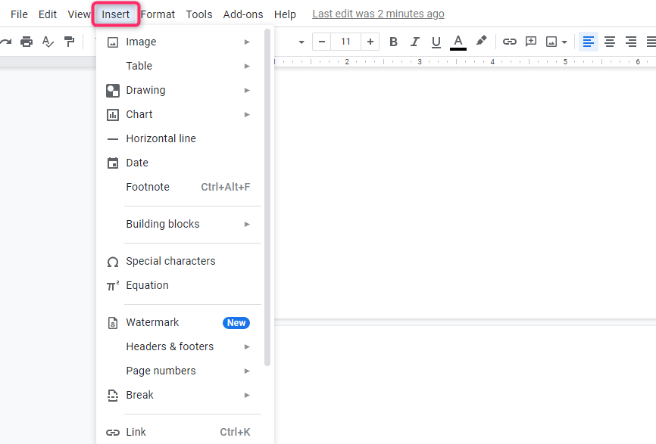Click the insert image toolbar icon
656x444 pixels.
551,42
